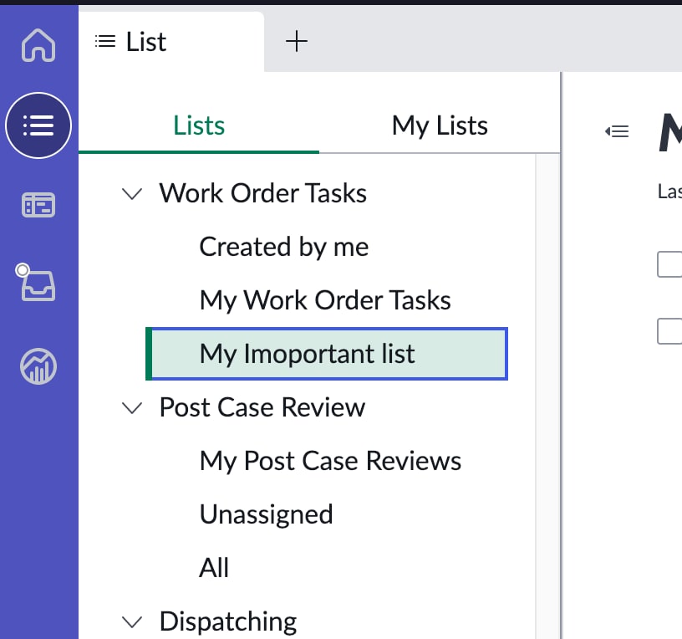Click the plus icon to add a new tab
Viewport: 682px width, 639px height.
pyautogui.click(x=297, y=39)
